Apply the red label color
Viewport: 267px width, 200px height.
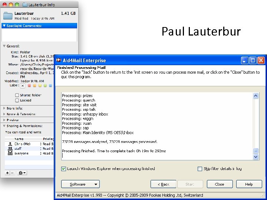click(x=29, y=86)
